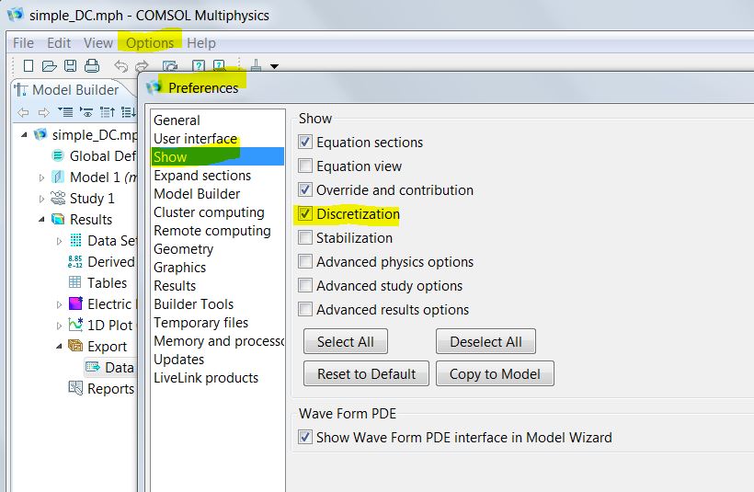
Task: Enable Advanced study options checkbox
Action: (305, 285)
